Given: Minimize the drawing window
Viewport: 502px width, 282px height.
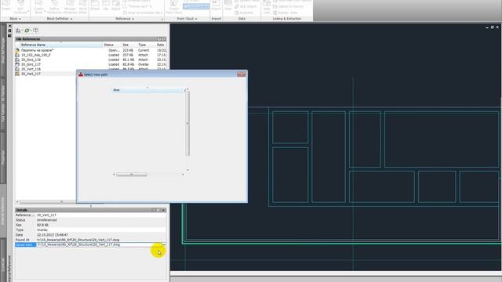Looking at the screenshot, I should point(487,27).
